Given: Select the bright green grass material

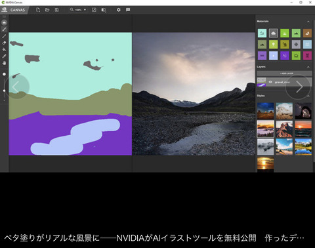Looking at the screenshot, I should (285, 33).
